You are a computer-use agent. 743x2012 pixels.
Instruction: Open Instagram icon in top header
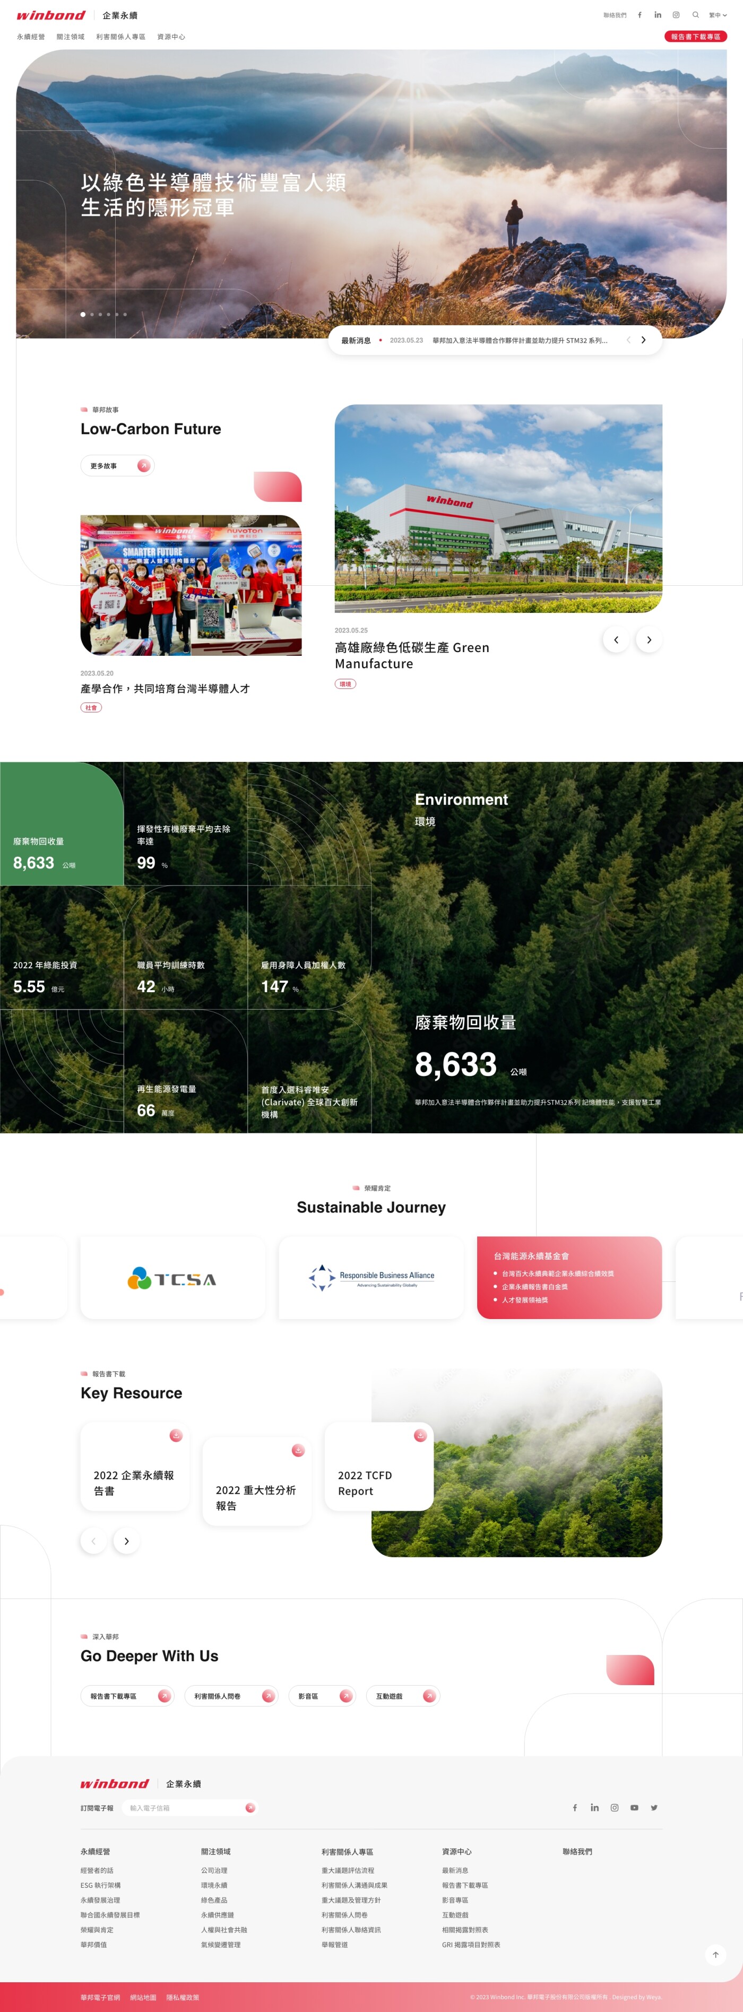pos(676,15)
